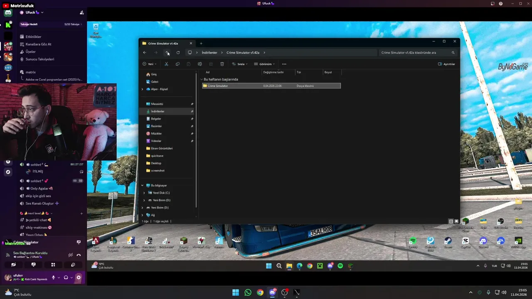This screenshot has width=532, height=299.
Task: Open Apex Legends desktop shortcut
Action: click(95, 244)
